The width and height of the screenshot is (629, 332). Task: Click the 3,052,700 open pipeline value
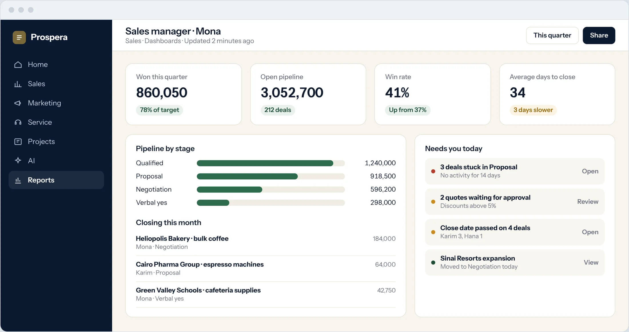(x=292, y=93)
